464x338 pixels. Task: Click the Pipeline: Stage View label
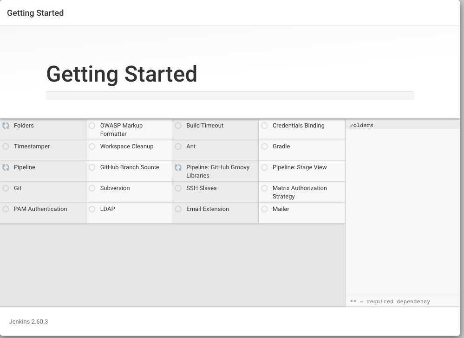click(300, 167)
